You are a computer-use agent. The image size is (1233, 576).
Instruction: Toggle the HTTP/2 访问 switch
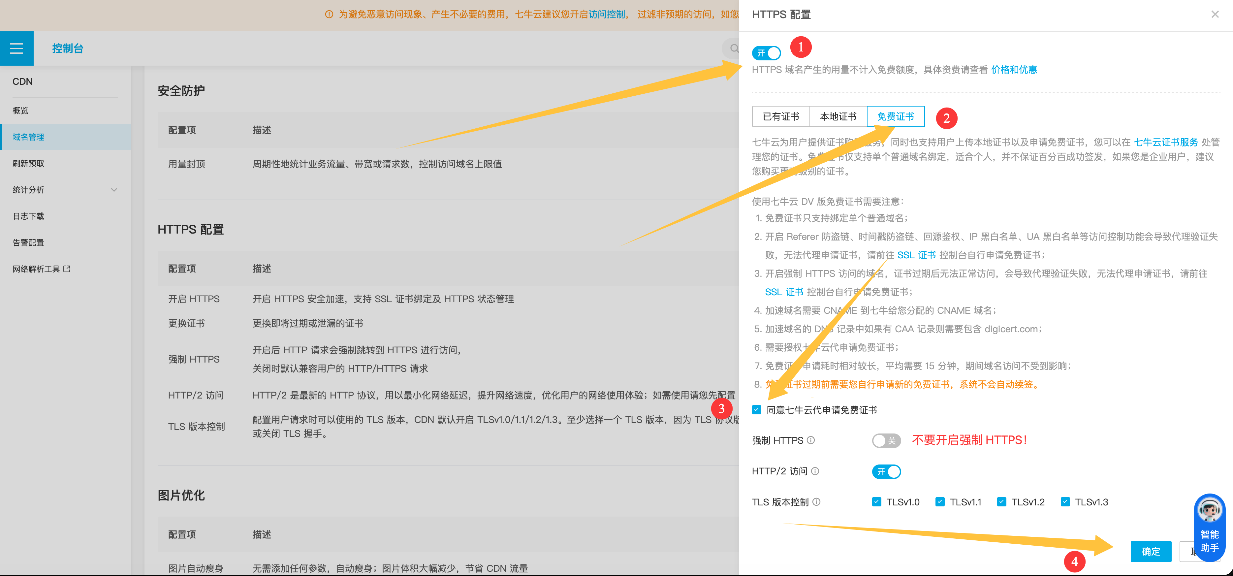coord(886,472)
